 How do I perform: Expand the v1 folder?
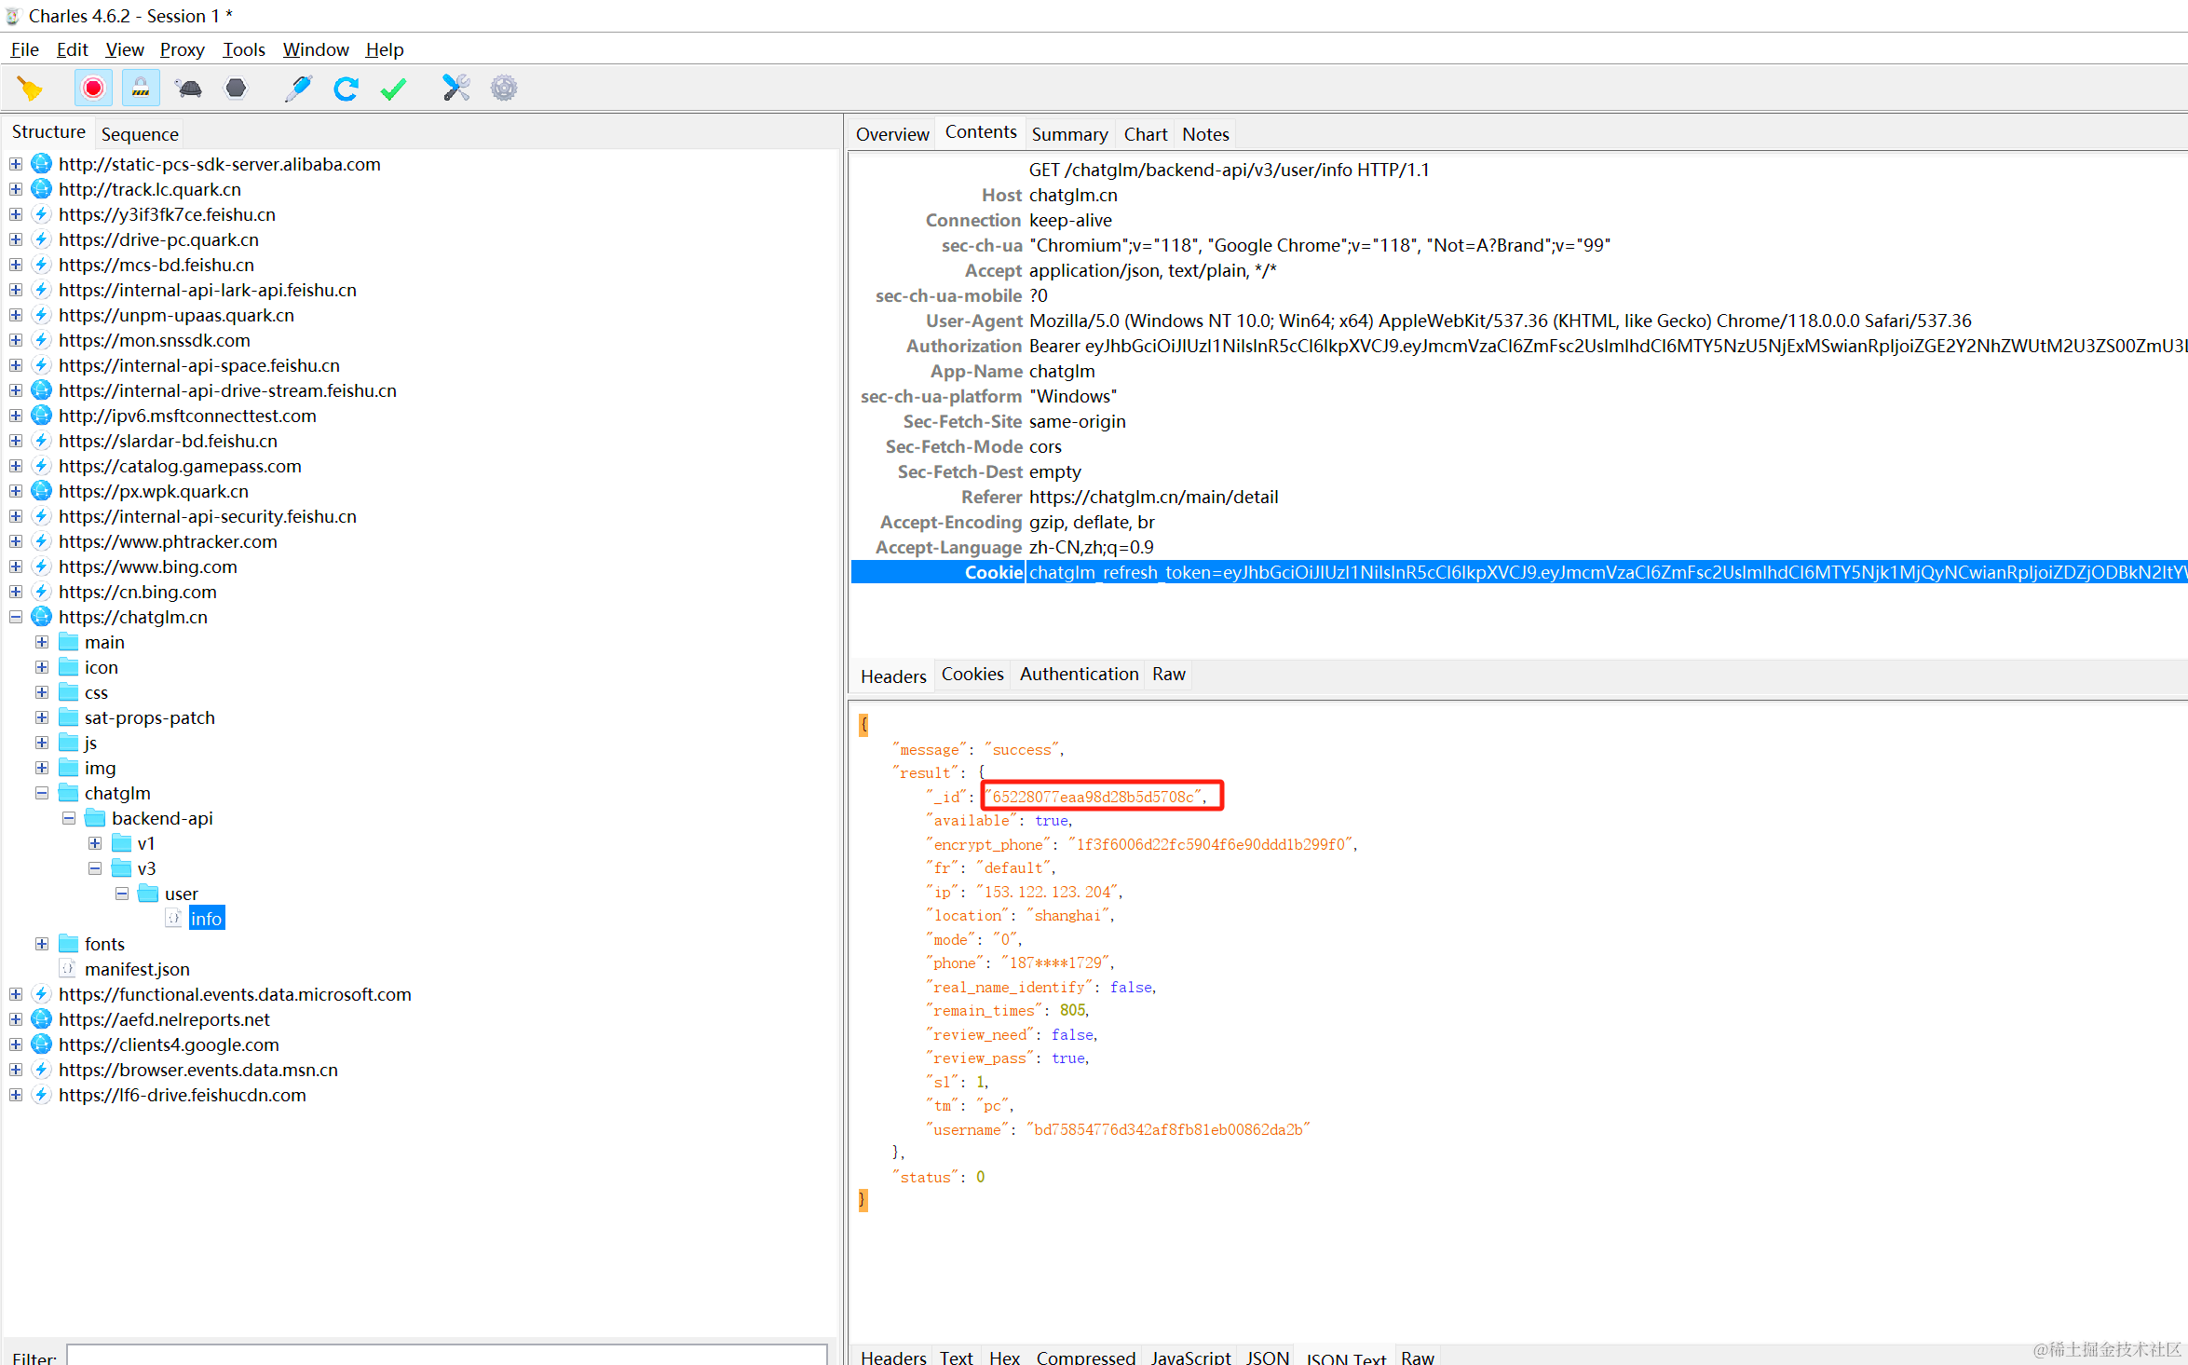click(95, 843)
